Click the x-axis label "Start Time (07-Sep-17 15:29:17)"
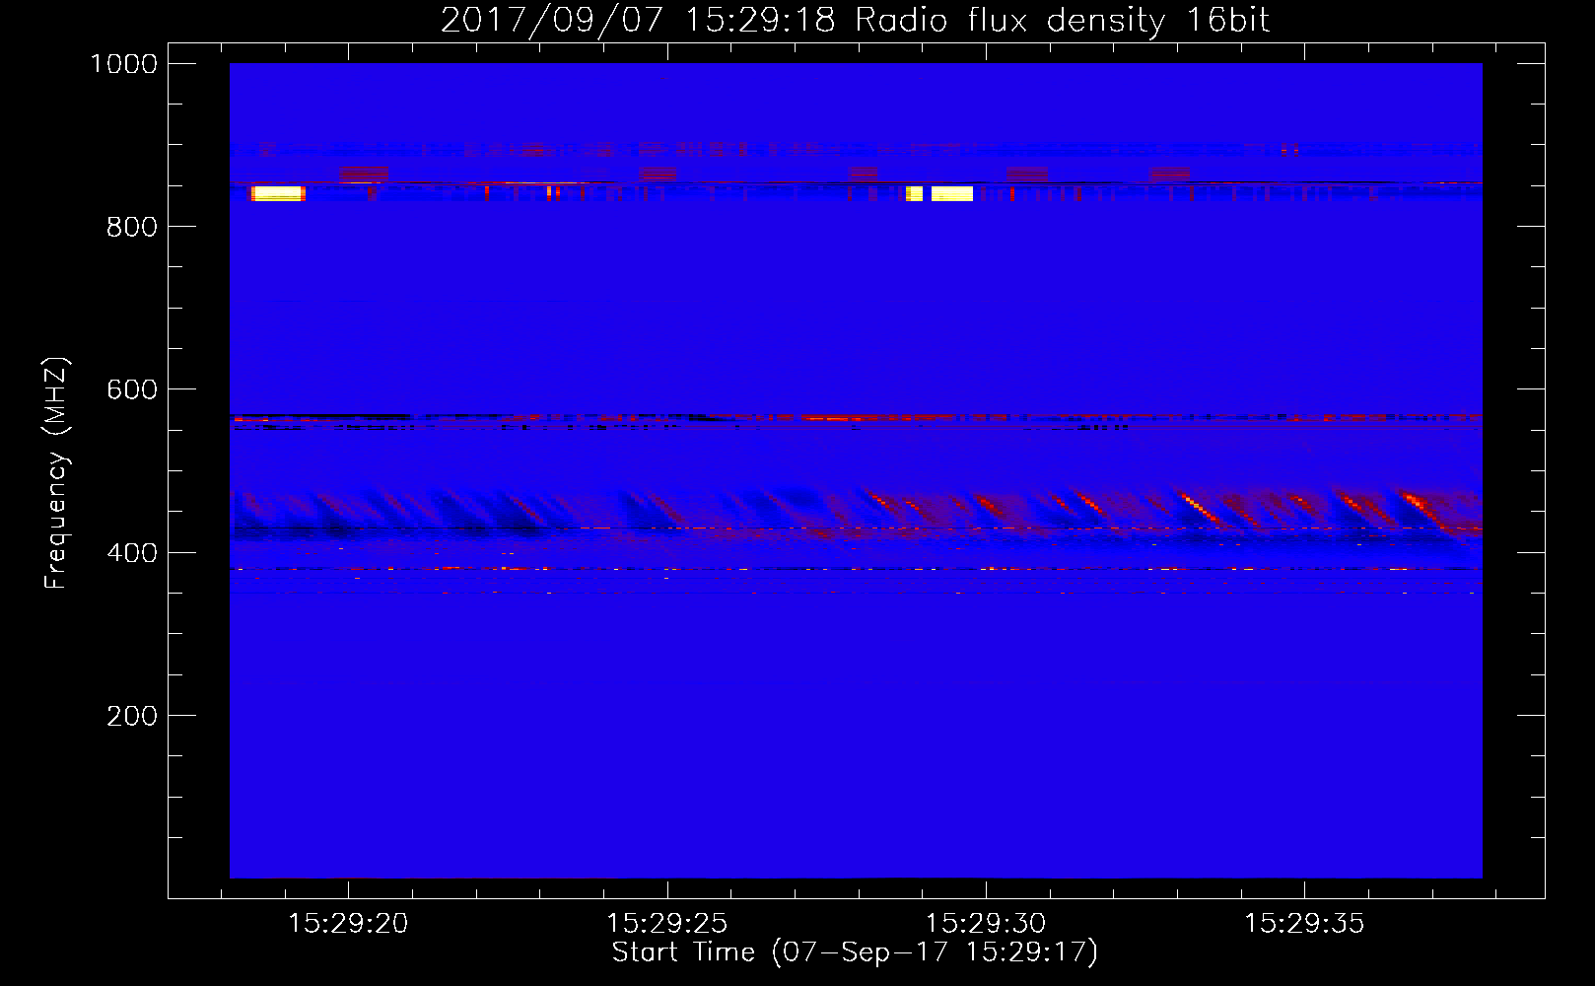 855,952
